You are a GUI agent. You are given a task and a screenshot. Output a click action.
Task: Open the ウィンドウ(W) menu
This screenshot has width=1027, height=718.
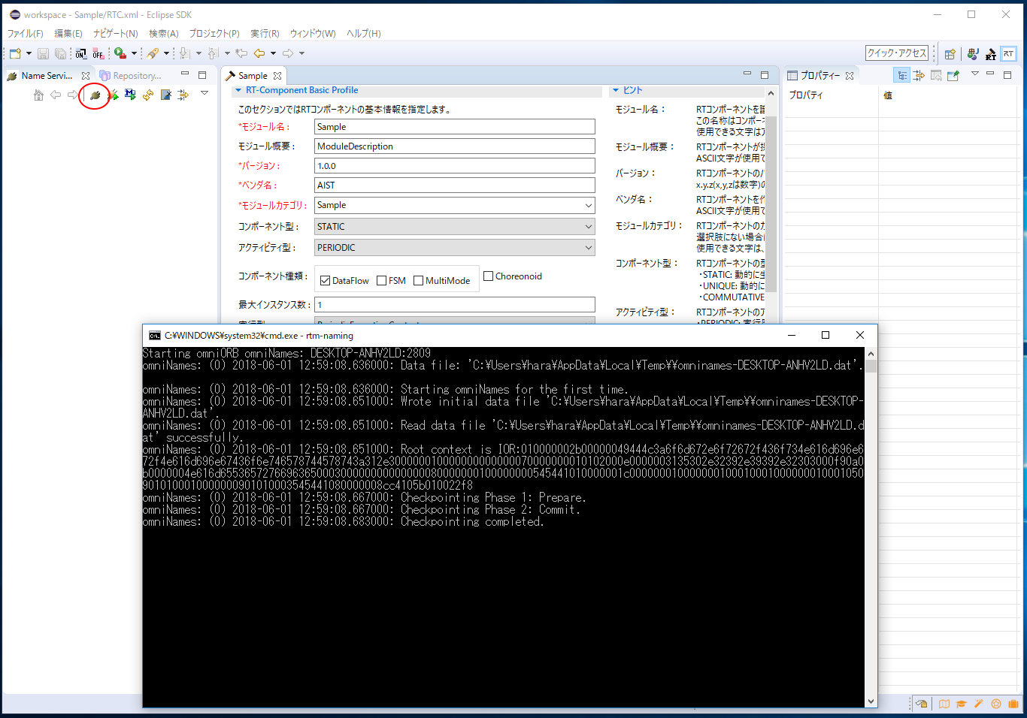point(313,33)
